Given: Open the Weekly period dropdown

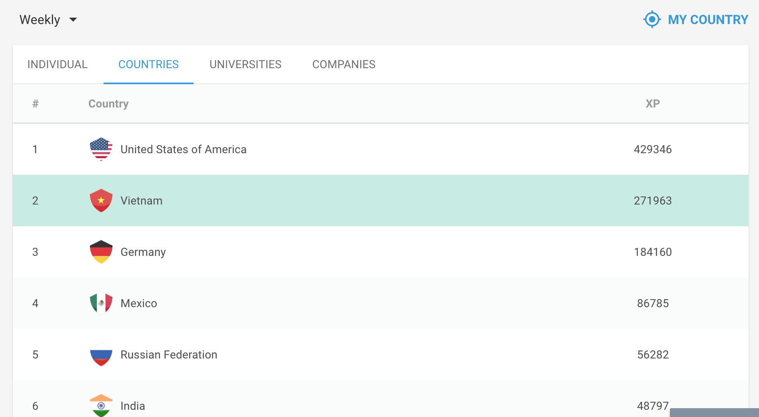Looking at the screenshot, I should coord(40,20).
